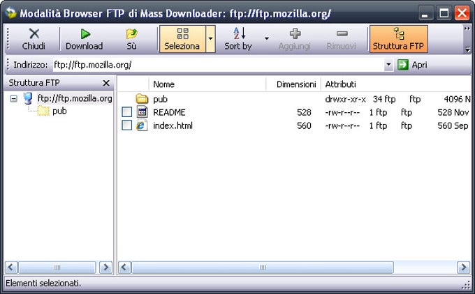Check the index.html checkbox
The width and height of the screenshot is (475, 294).
127,125
